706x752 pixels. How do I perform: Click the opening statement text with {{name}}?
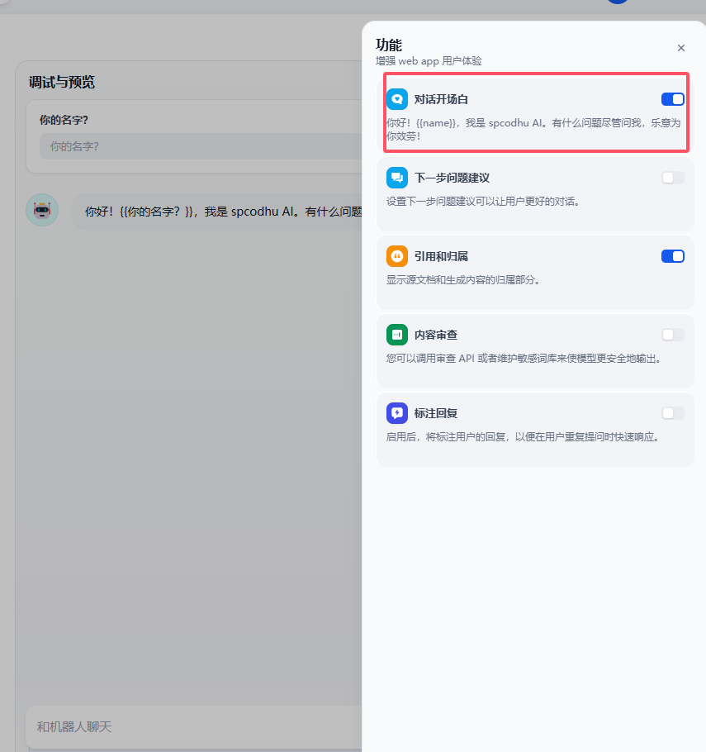[533, 130]
